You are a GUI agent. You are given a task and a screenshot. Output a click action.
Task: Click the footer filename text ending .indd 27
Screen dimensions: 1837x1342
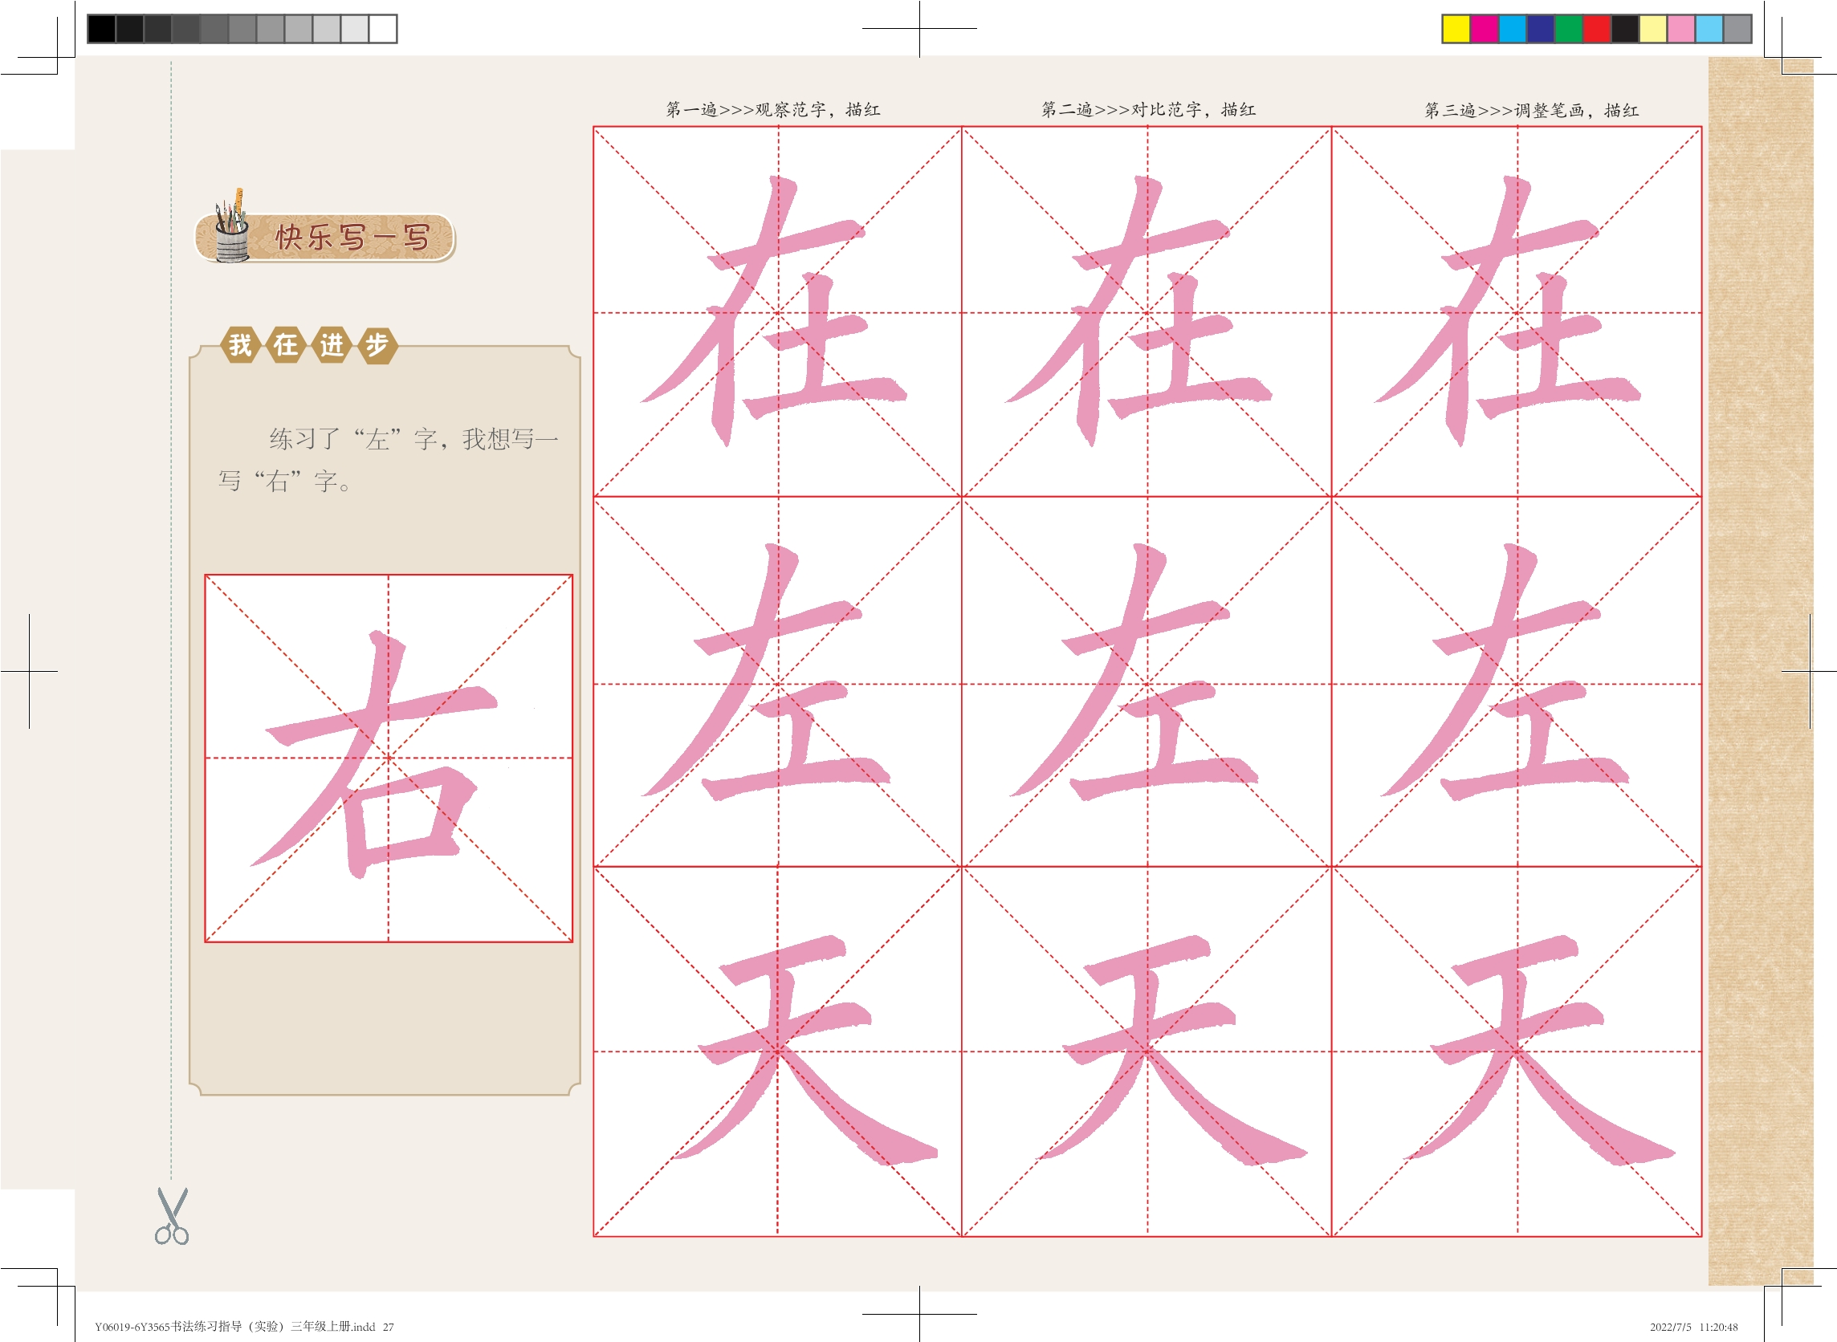click(244, 1327)
